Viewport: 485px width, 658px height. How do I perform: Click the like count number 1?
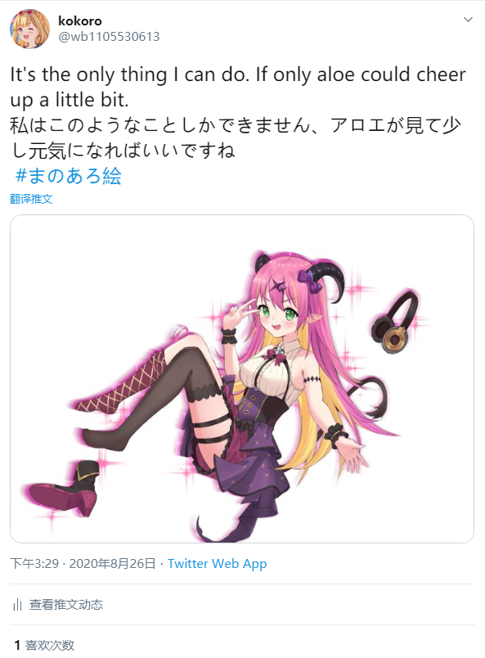(17, 645)
